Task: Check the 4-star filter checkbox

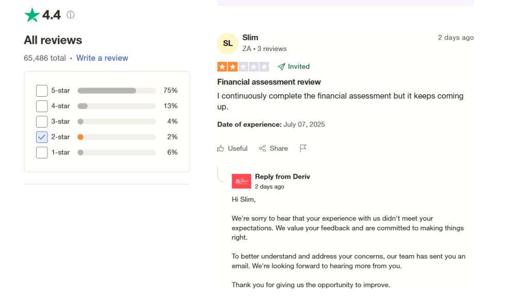Action: point(42,106)
